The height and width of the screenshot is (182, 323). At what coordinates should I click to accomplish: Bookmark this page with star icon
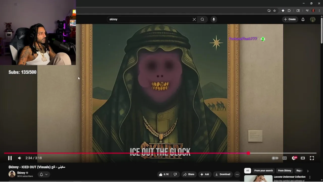click(275, 11)
